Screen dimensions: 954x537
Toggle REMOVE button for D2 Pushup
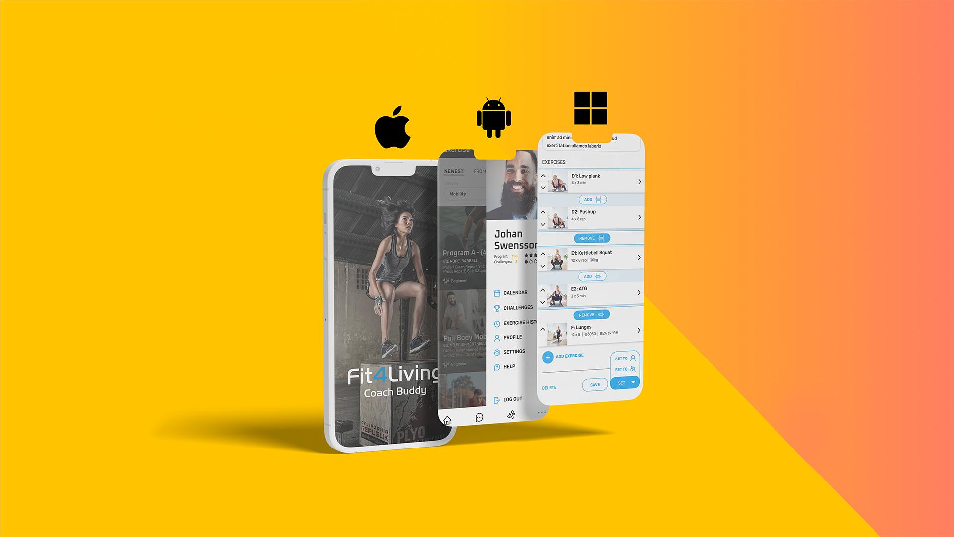click(589, 238)
